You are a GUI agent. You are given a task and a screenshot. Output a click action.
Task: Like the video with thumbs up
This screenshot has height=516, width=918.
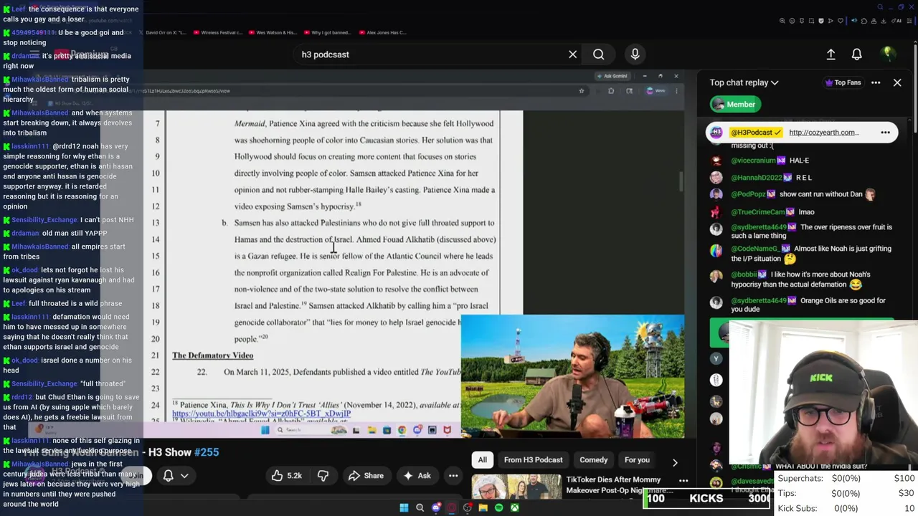pyautogui.click(x=285, y=475)
